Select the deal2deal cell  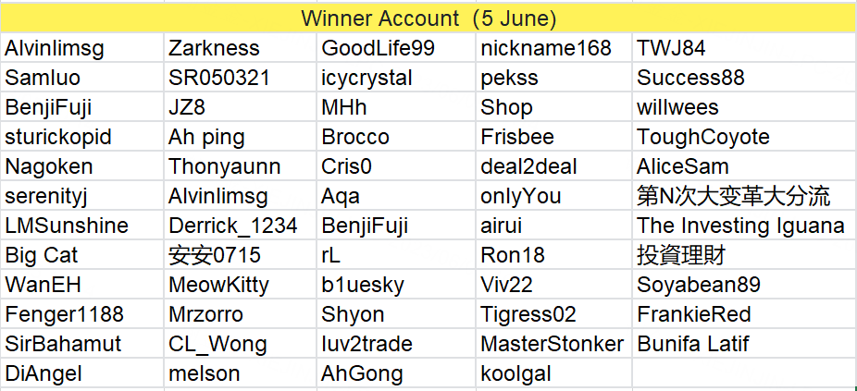[553, 166]
